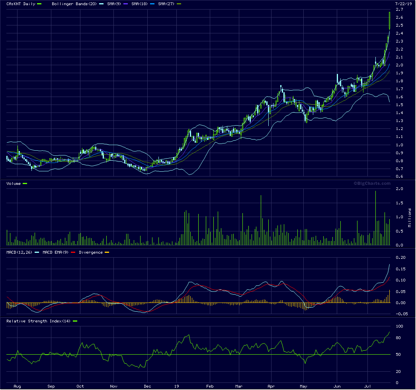Click the 0.10 value on MACD axis
This screenshot has height=390, width=416.
click(x=399, y=280)
